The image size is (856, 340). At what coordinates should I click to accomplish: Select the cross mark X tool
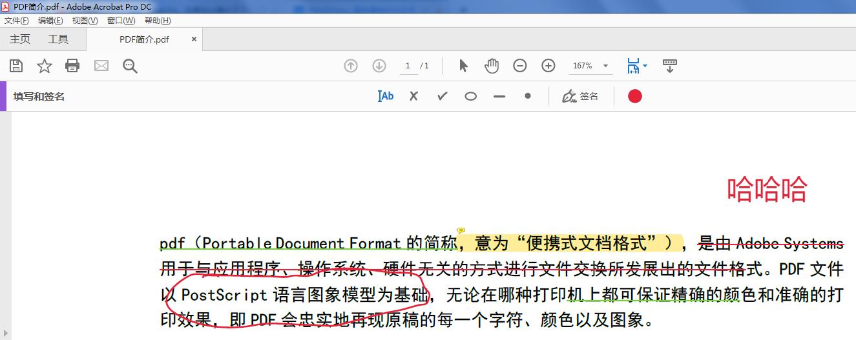coord(414,96)
